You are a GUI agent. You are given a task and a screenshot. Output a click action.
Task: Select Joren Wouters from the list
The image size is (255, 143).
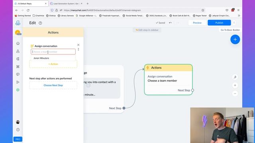pos(53,58)
